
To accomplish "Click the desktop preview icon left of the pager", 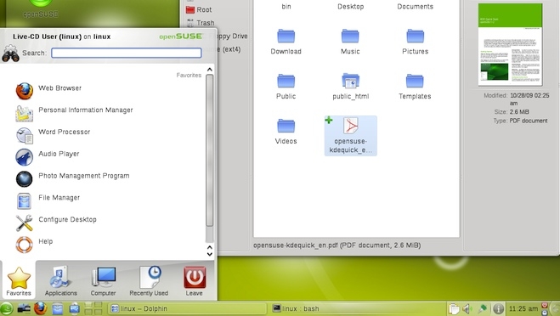I will (x=74, y=309).
